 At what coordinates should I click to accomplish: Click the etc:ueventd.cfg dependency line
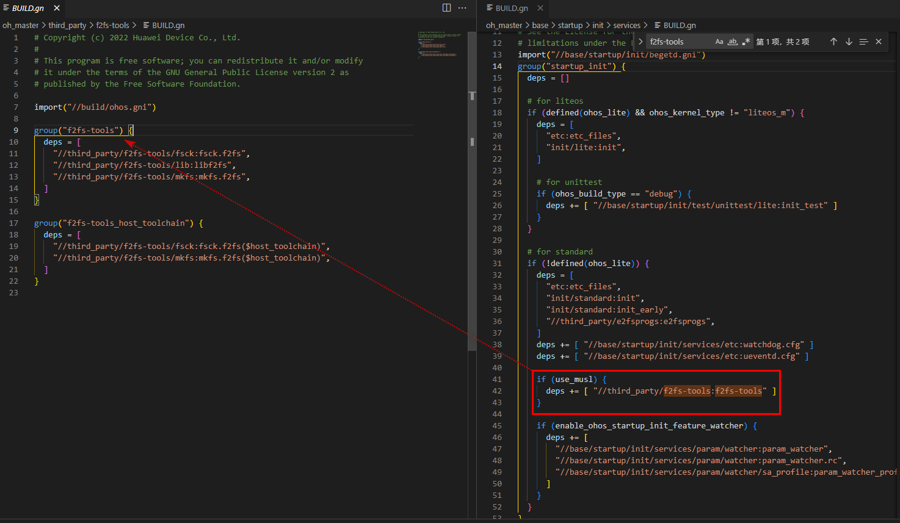(672, 356)
